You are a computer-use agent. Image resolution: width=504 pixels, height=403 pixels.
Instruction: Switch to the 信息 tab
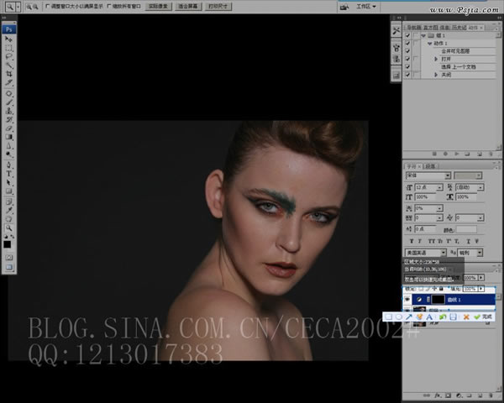[444, 28]
